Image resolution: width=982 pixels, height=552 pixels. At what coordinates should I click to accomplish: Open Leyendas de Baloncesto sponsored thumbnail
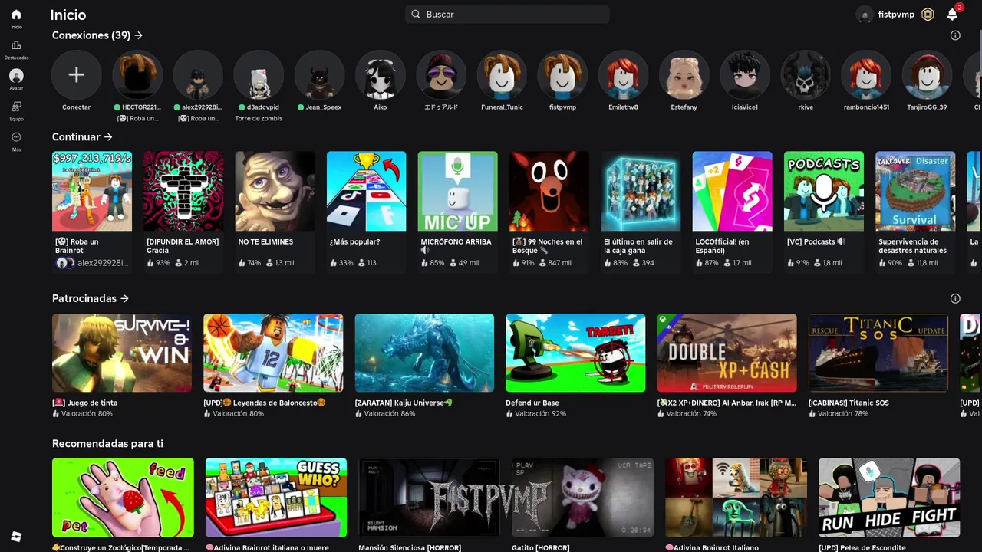click(x=273, y=353)
